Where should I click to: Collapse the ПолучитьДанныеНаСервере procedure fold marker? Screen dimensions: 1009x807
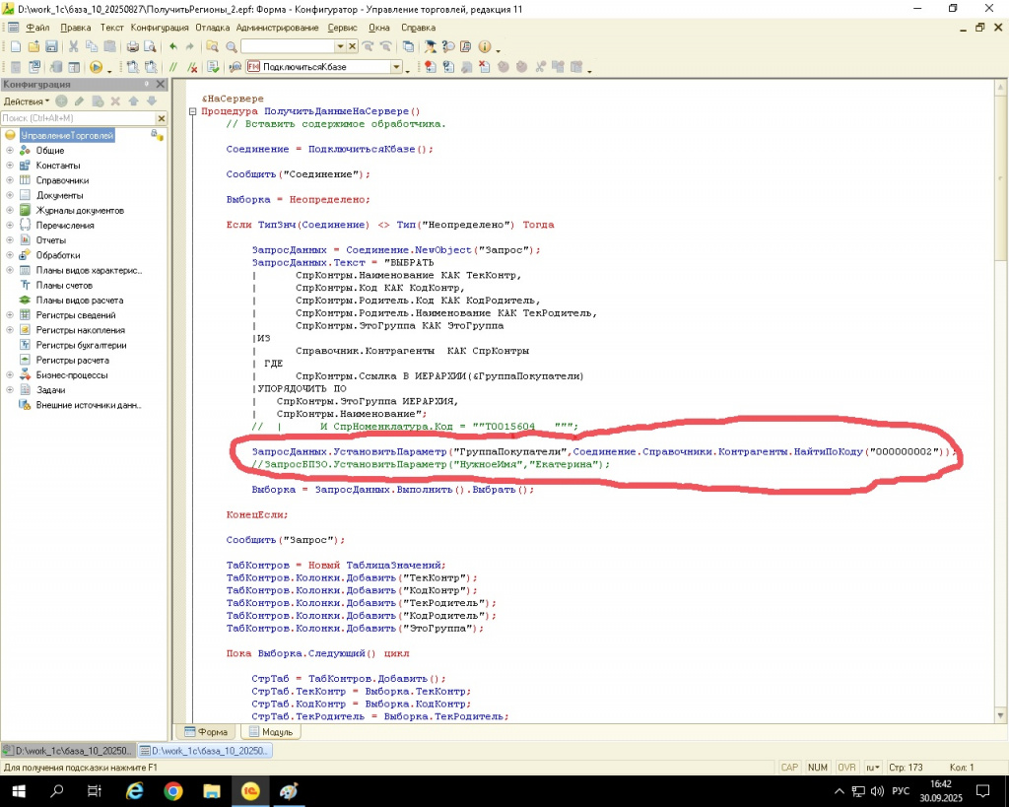coord(192,111)
